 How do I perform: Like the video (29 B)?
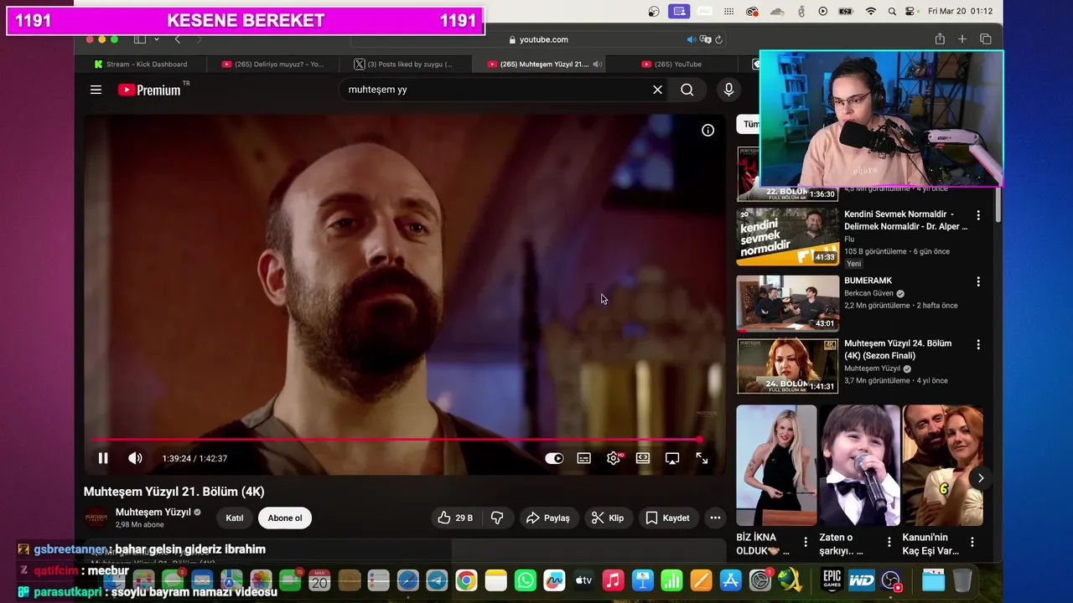pyautogui.click(x=455, y=518)
